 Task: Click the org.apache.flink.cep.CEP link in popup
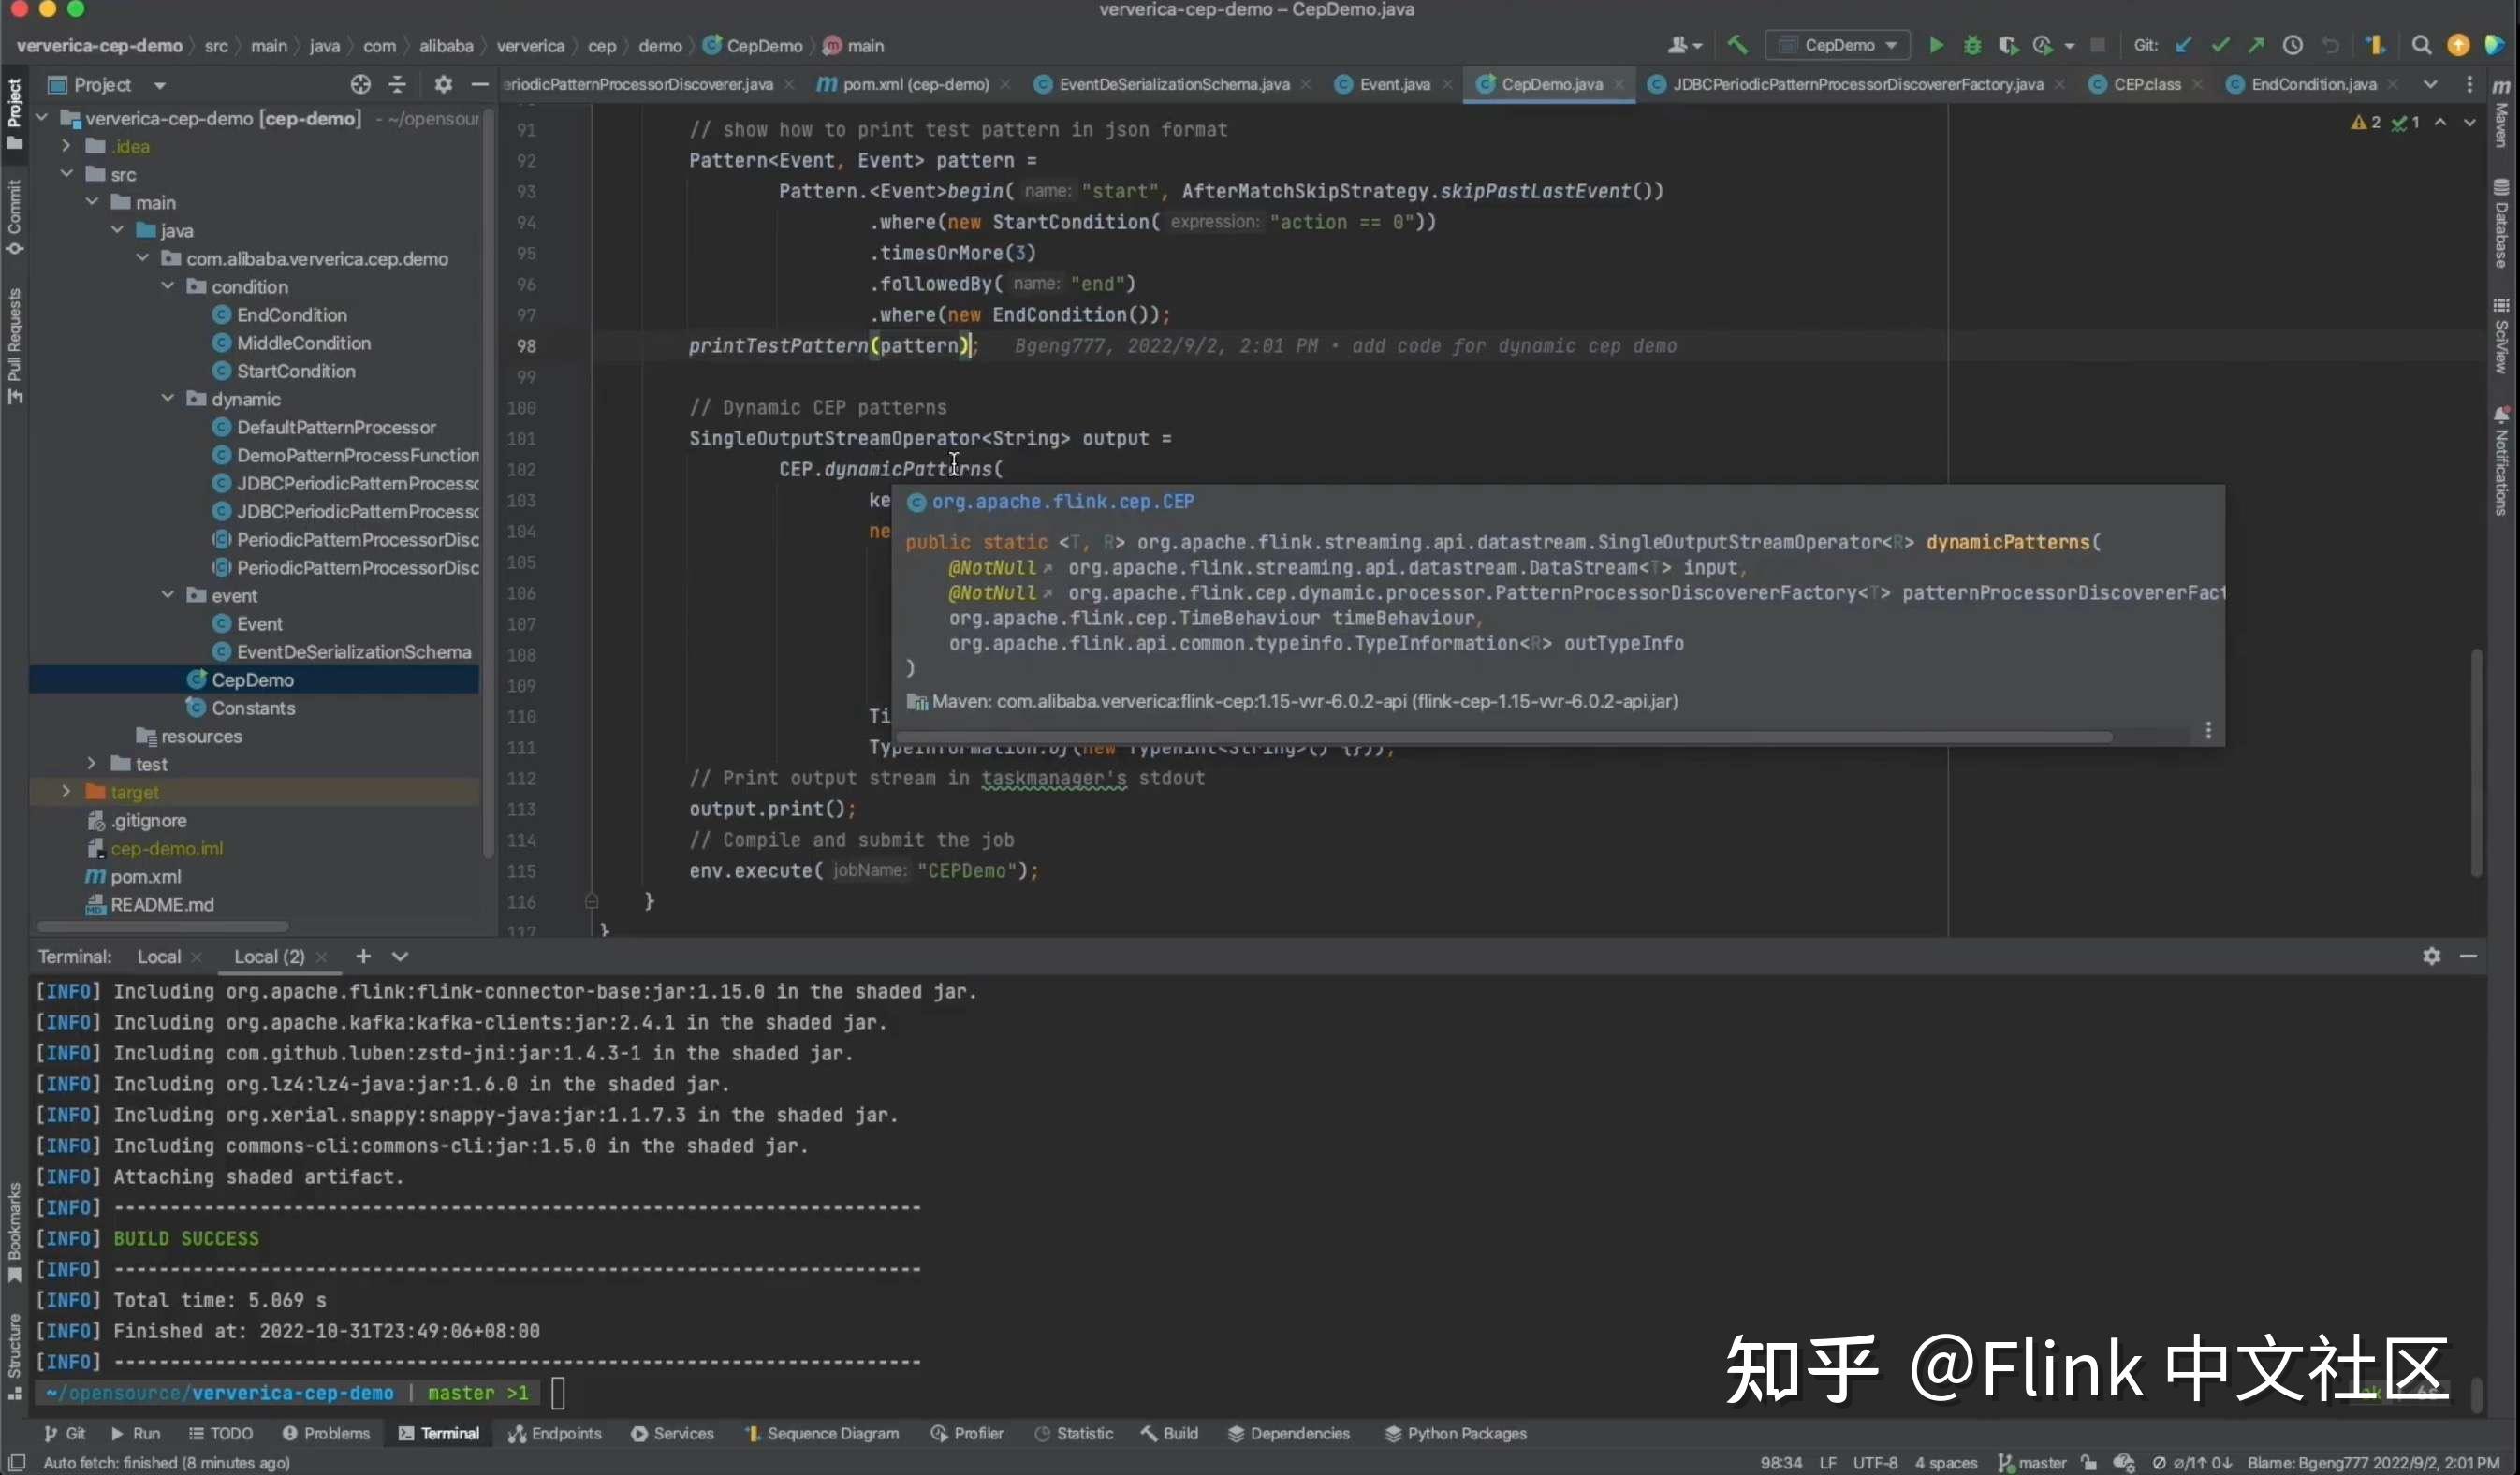tap(1062, 502)
